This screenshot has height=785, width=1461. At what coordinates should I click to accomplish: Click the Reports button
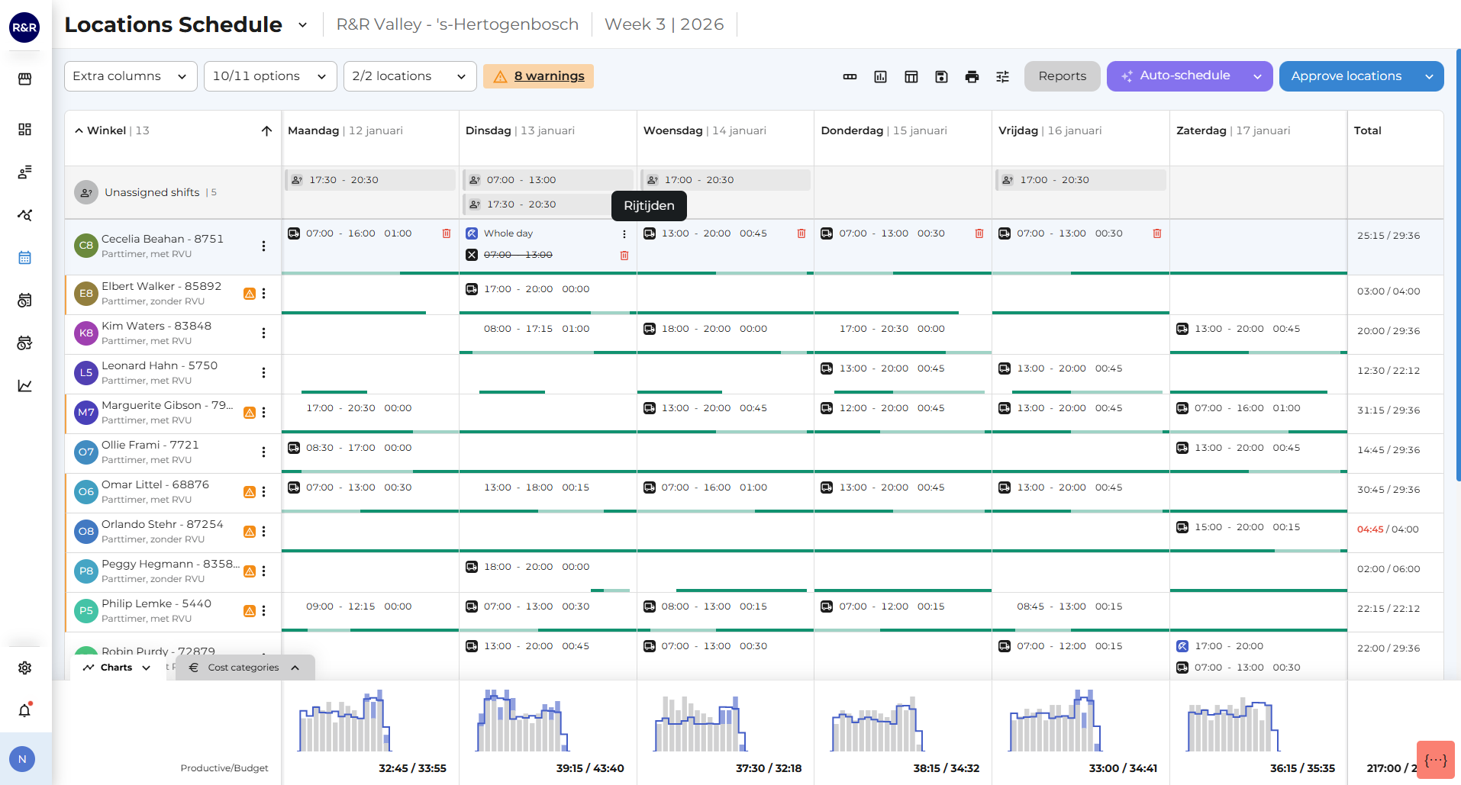point(1062,76)
